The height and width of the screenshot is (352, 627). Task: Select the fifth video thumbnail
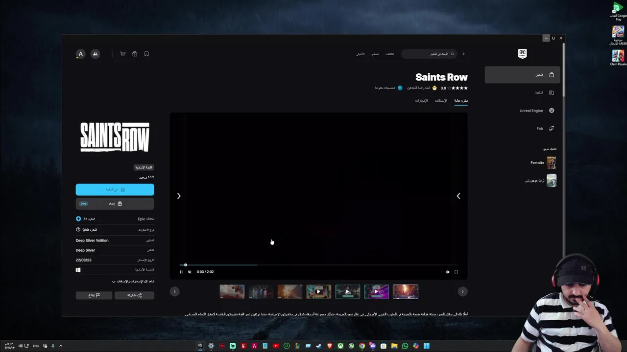[x=348, y=292]
